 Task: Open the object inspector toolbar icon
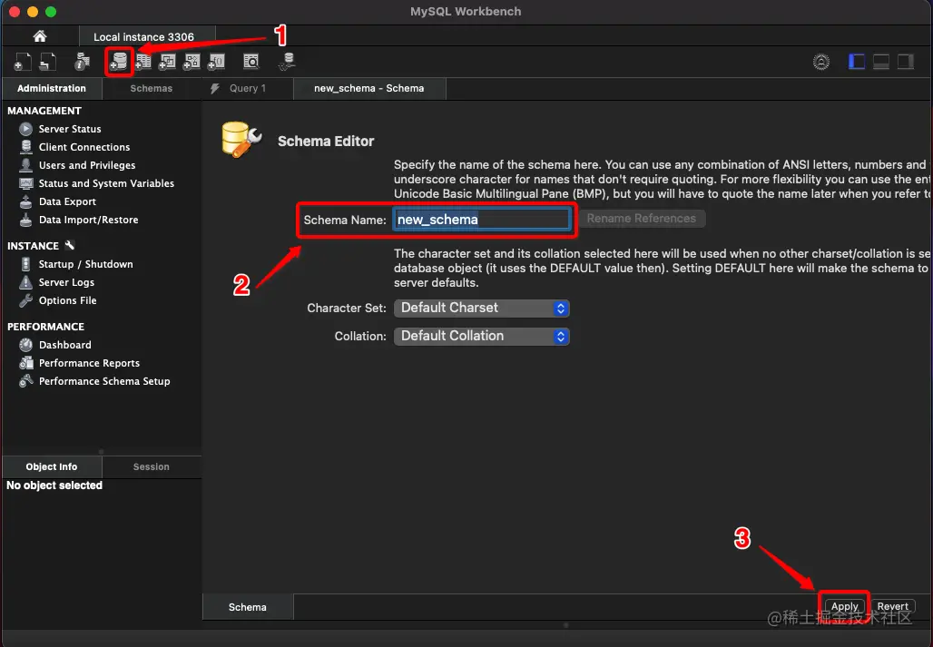[x=82, y=61]
